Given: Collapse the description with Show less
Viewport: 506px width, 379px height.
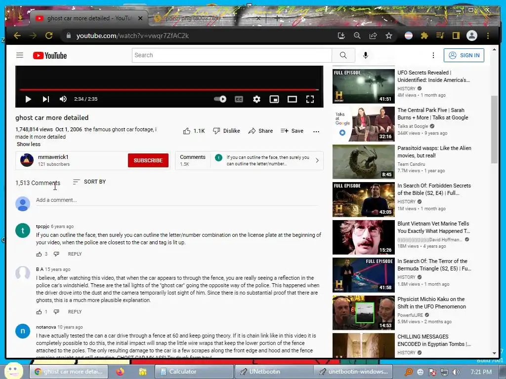Looking at the screenshot, I should 28,144.
